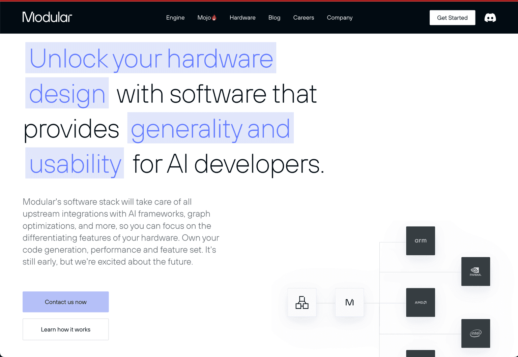Open the Company menu item
The height and width of the screenshot is (357, 518).
click(340, 18)
